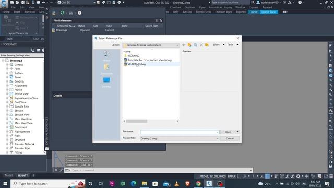Click the Save icon in quick access toolbar

click(22, 2)
